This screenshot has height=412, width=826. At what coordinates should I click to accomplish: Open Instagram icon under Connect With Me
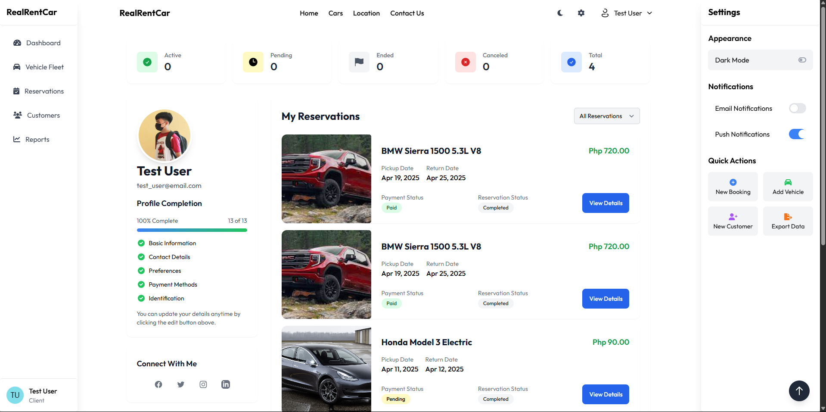pyautogui.click(x=203, y=384)
